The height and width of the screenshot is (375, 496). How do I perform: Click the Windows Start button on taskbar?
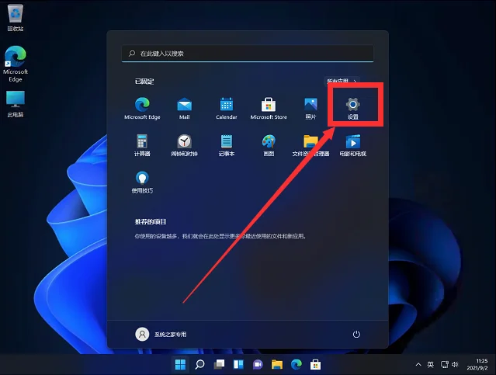tap(180, 364)
